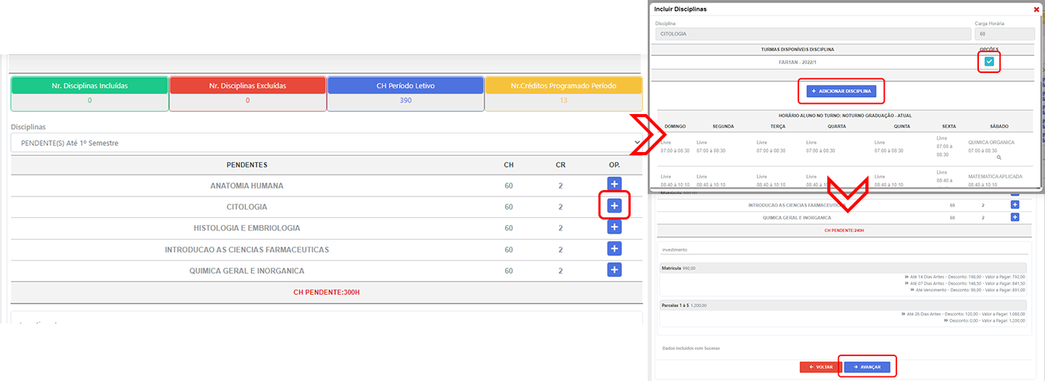Image resolution: width=1045 pixels, height=388 pixels.
Task: Click plus beside QUIMICA GERAL in right panel
Action: [x=1015, y=217]
